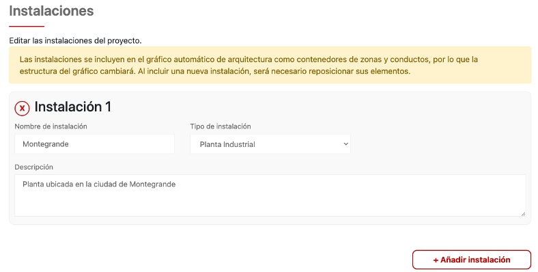
Task: Click the yellow warning banner about gráfico automático
Action: point(270,65)
